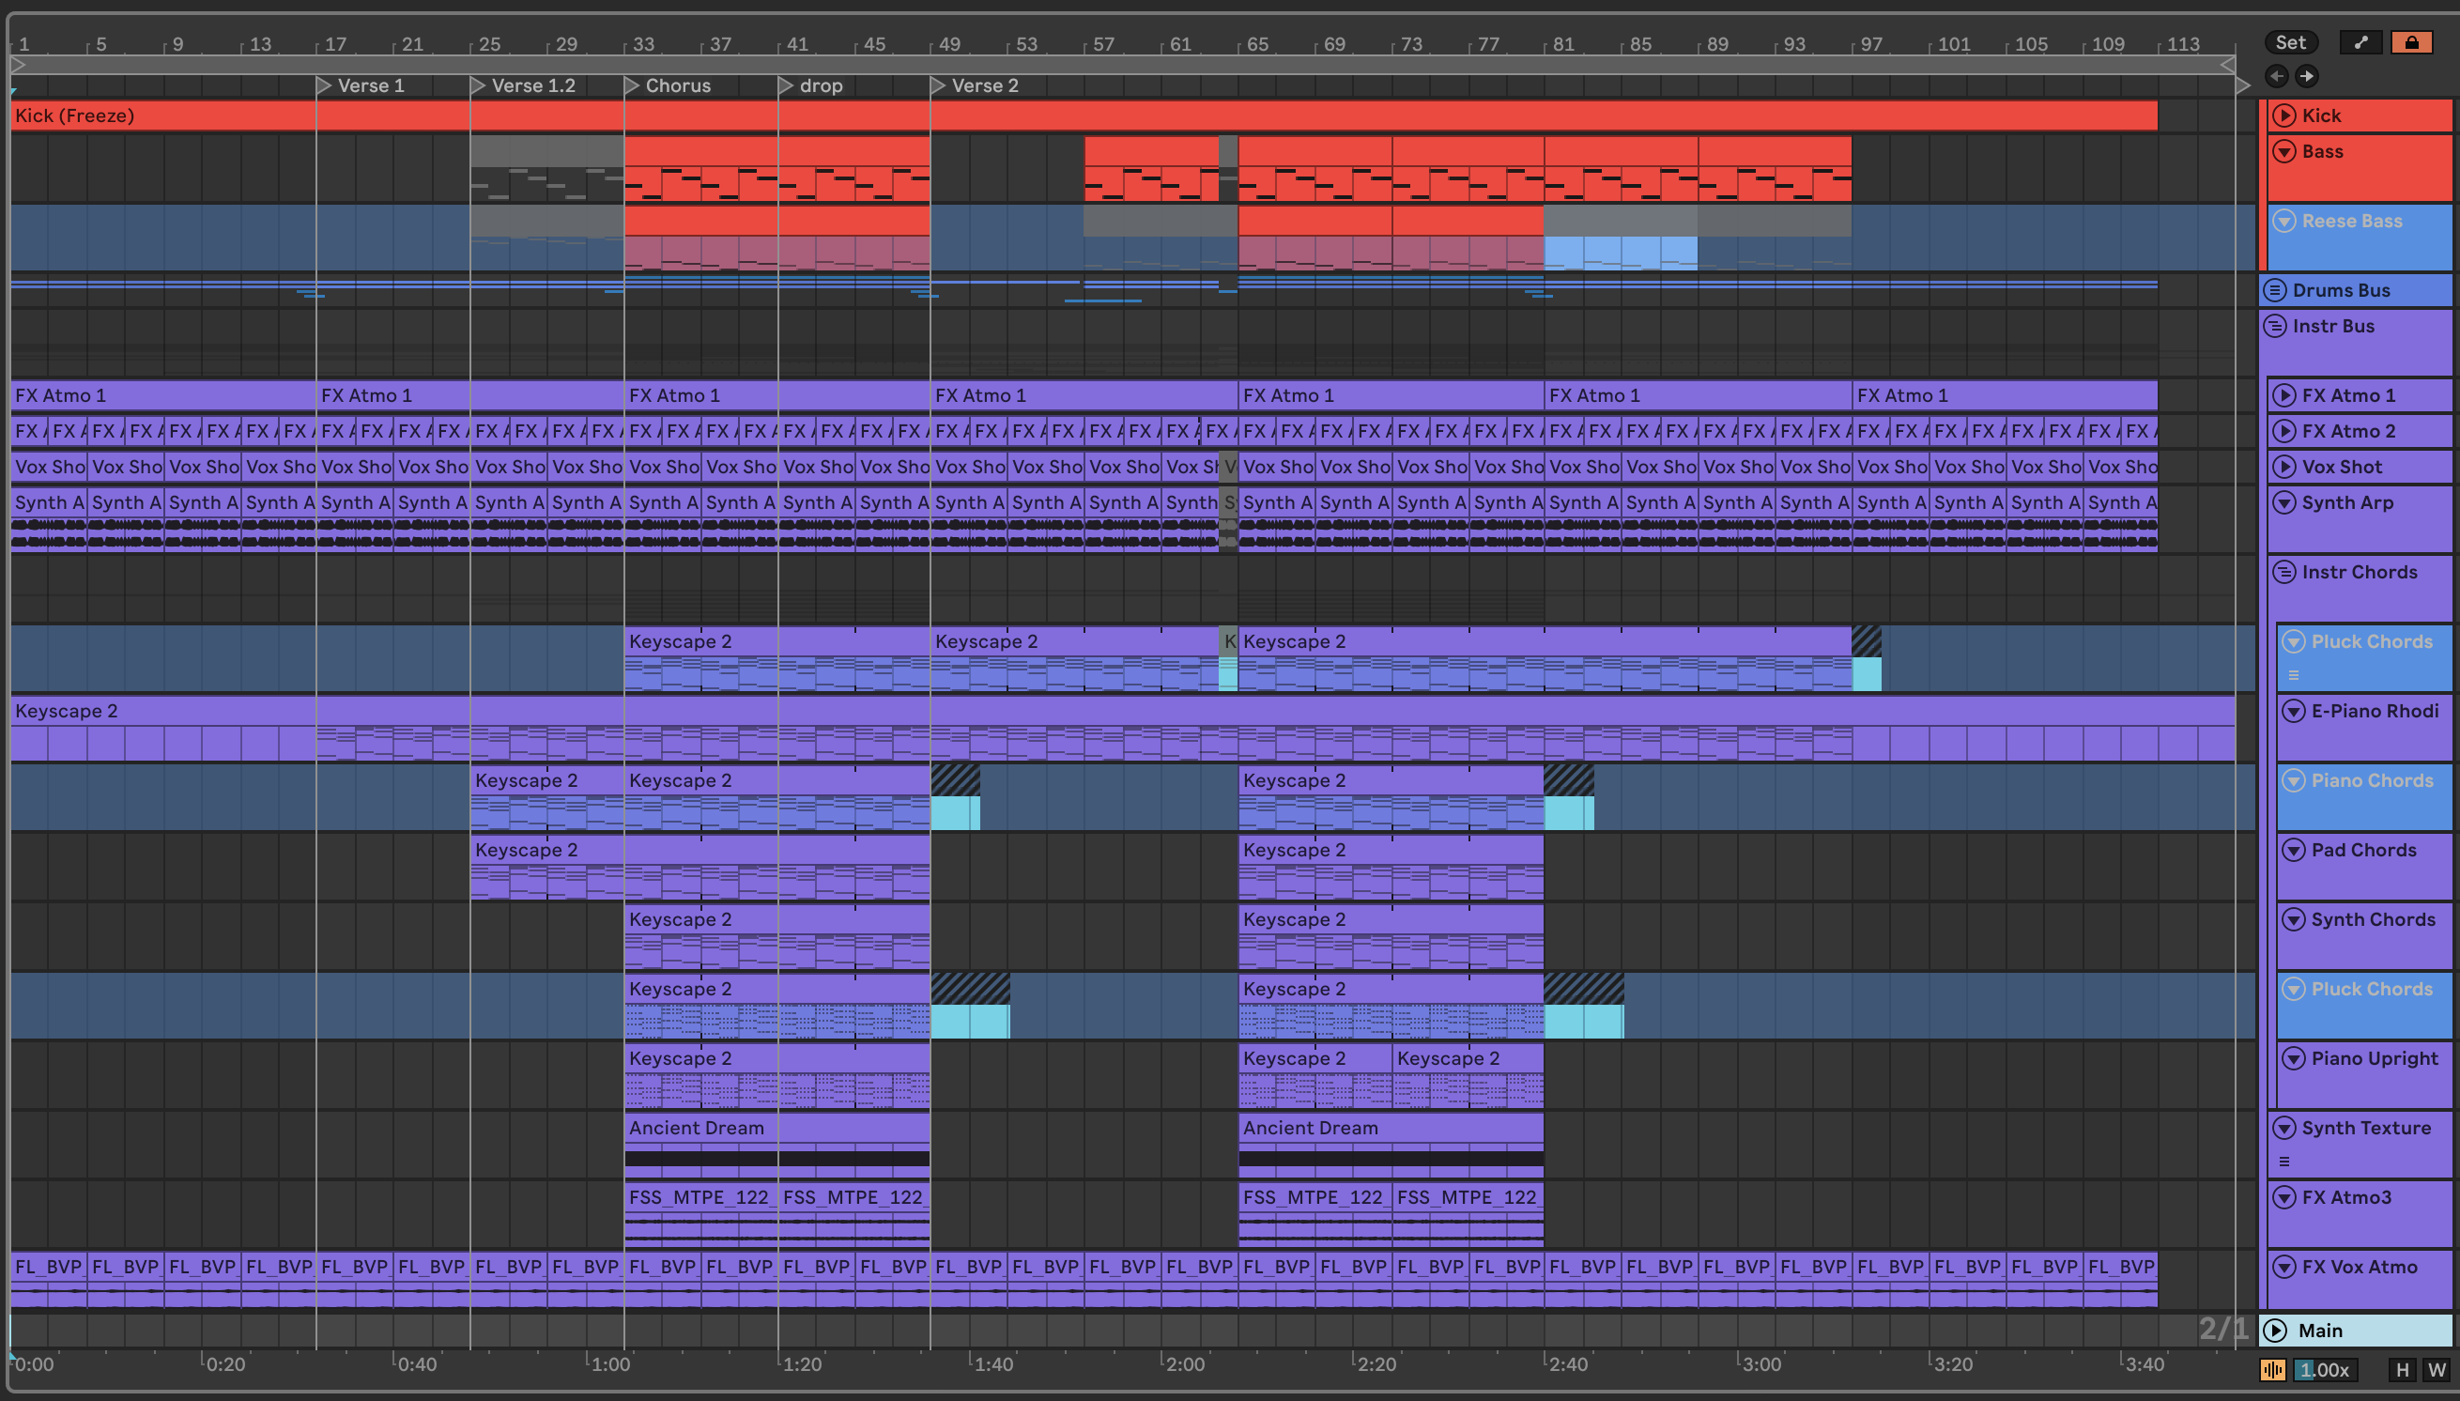
Task: Toggle the orange lock envelopes button
Action: 2411,42
